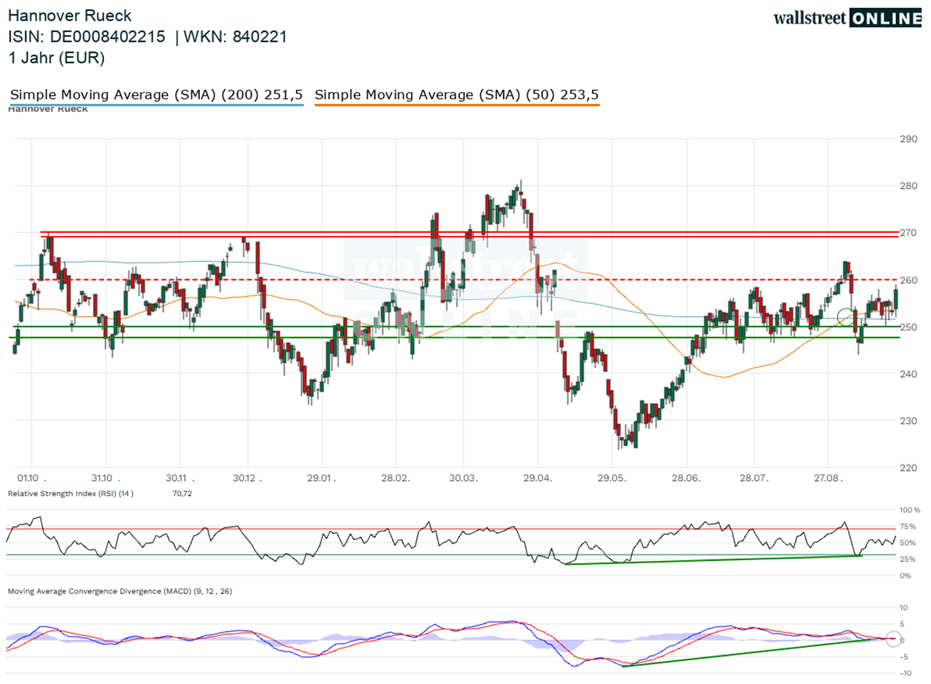Click the ISIN DE0008402215 text
Image resolution: width=931 pixels, height=684 pixels.
tap(87, 36)
